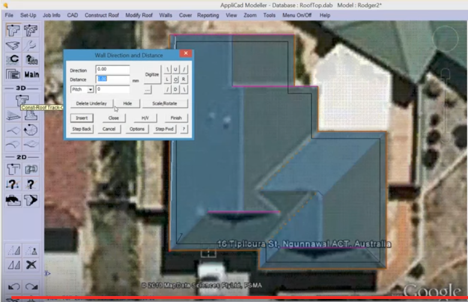Open the Reporting menu
The height and width of the screenshot is (302, 468).
208,15
